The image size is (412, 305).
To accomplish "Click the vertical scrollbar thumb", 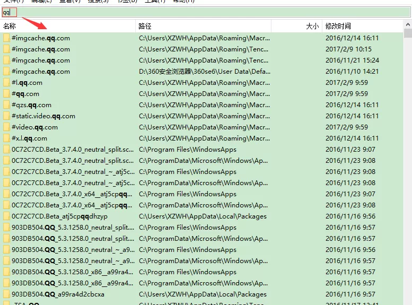I will (x=408, y=33).
